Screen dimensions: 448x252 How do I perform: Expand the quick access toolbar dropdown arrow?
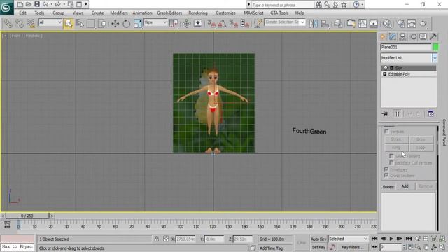85,4
